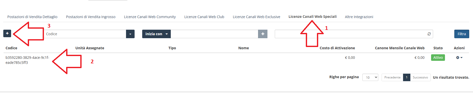Sort by Codice column header
This screenshot has height=93, width=473.
pyautogui.click(x=11, y=48)
